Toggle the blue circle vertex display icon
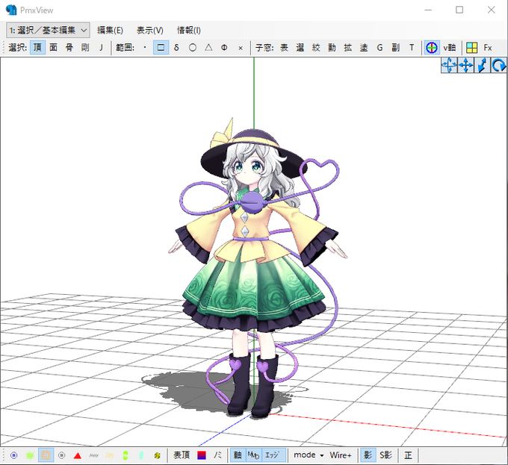Screen dimensions: 508x465 tap(14, 455)
